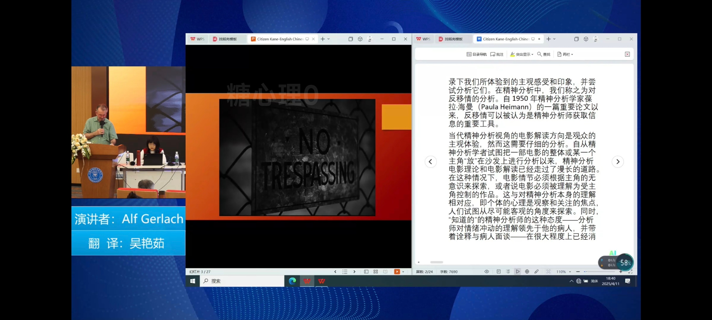Switch to reading view book icon
712x320 pixels.
[x=385, y=272]
